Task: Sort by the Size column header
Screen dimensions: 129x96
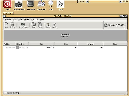Action: point(41,44)
